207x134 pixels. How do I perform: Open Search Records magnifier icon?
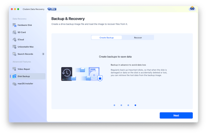pyautogui.click(x=14, y=54)
